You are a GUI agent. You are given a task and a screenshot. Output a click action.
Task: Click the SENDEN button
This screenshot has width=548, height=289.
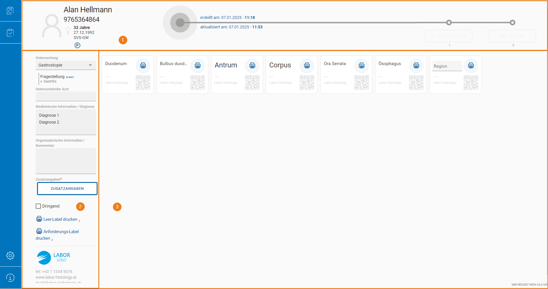pyautogui.click(x=512, y=36)
